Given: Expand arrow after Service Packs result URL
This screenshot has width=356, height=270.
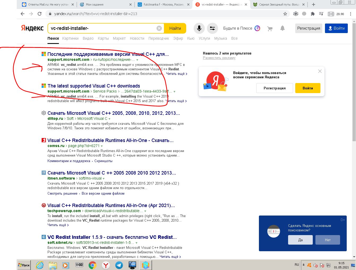Looking at the screenshot, I should [x=174, y=91].
